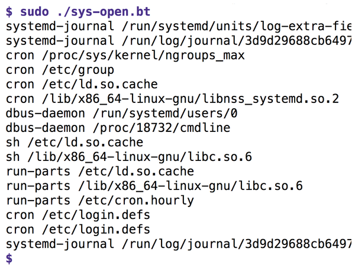This screenshot has width=355, height=271.
Task: Click the sudo ./sys-open.bt command text
Action: (x=85, y=12)
